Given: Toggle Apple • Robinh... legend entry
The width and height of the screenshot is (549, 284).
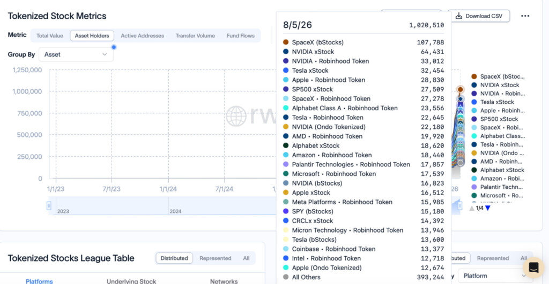Looking at the screenshot, I should [x=498, y=110].
